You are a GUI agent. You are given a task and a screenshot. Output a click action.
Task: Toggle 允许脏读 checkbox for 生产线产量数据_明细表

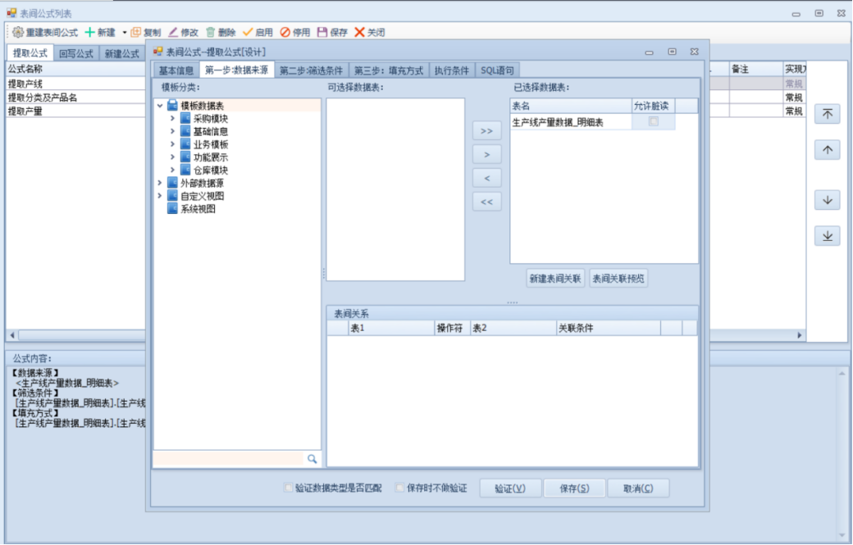tap(654, 121)
